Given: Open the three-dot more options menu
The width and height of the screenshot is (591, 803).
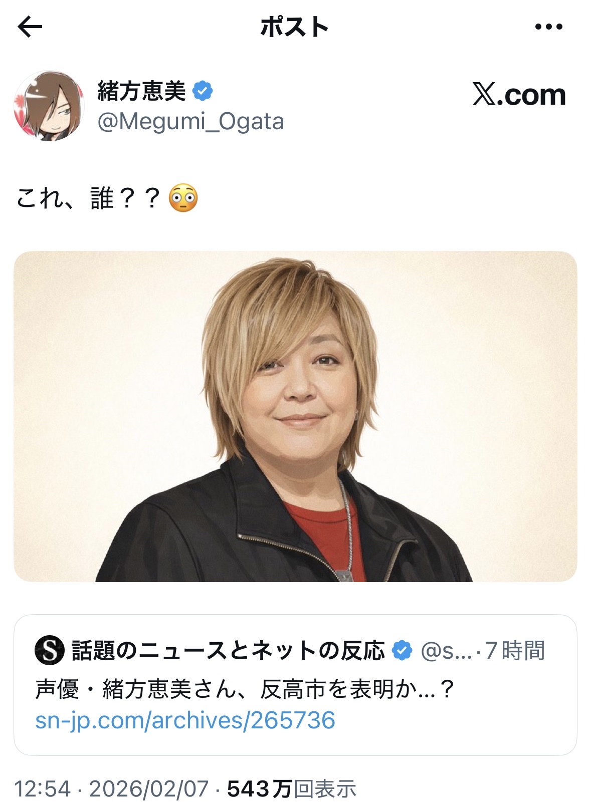Looking at the screenshot, I should tap(548, 27).
